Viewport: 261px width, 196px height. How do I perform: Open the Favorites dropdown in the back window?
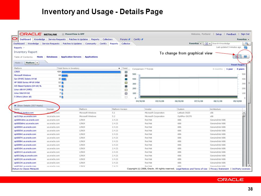pyautogui.click(x=243, y=39)
